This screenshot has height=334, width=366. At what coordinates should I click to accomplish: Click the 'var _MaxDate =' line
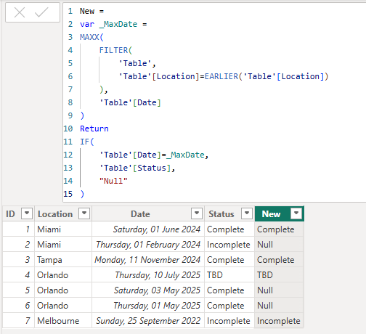(x=113, y=24)
